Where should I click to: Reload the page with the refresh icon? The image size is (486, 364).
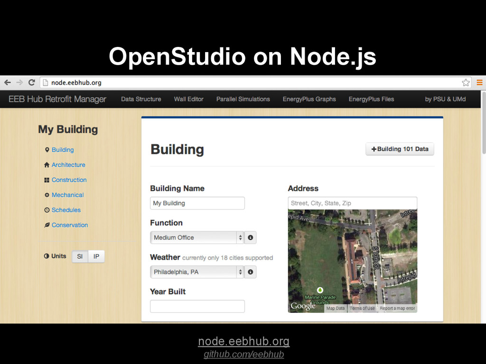32,82
